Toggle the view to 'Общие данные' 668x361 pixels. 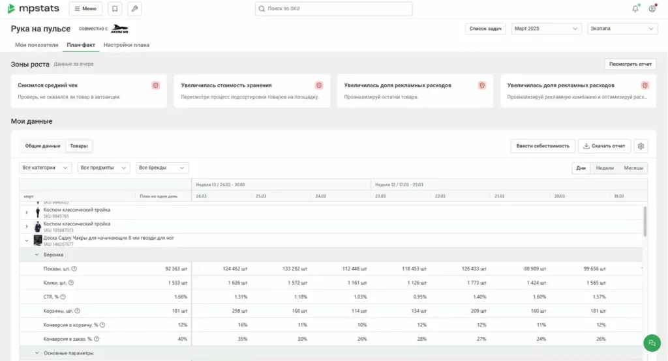(x=42, y=146)
